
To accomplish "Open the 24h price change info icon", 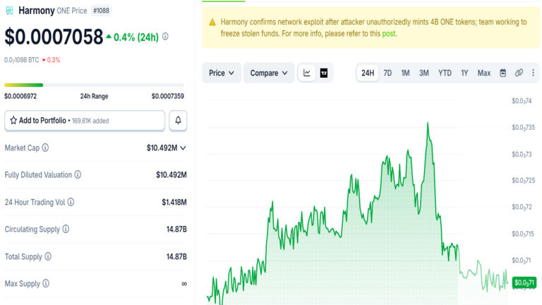I will point(165,36).
